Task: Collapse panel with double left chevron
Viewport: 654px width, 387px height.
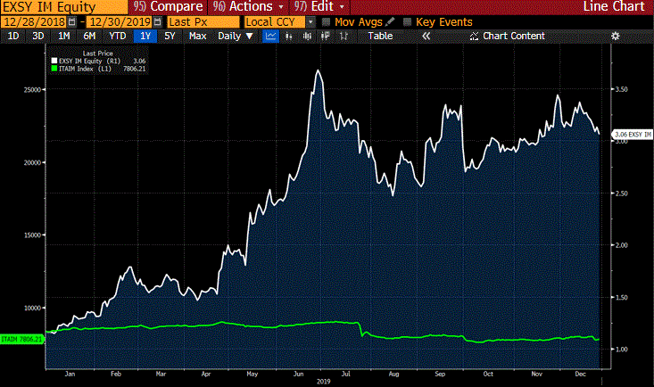Action: tap(426, 37)
